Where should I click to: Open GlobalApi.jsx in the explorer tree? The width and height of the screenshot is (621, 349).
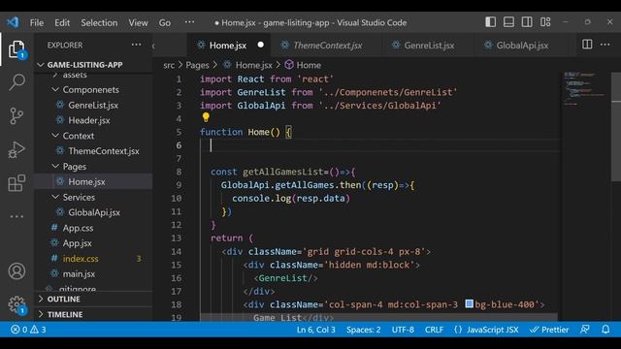(x=94, y=212)
